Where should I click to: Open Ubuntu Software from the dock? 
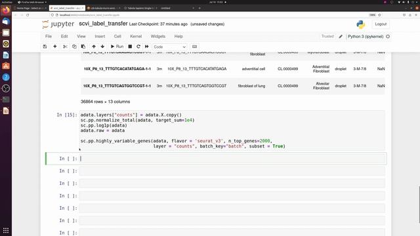(x=6, y=66)
